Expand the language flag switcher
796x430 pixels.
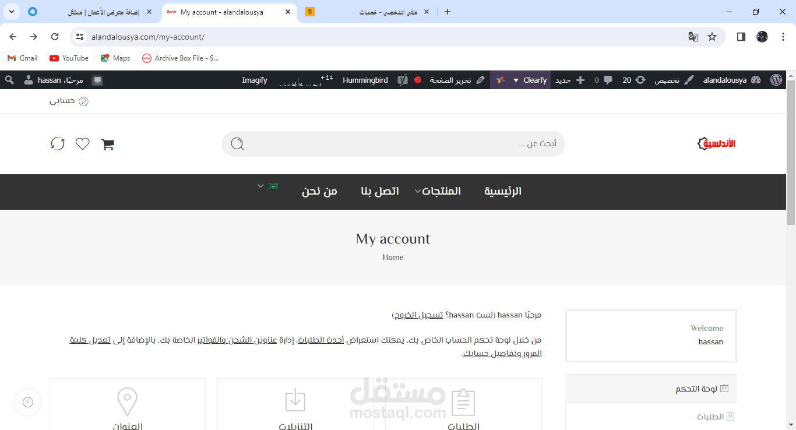(268, 186)
